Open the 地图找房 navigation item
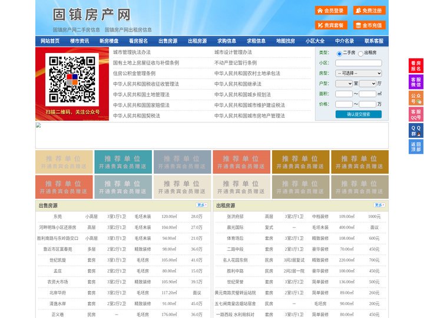 286,41
